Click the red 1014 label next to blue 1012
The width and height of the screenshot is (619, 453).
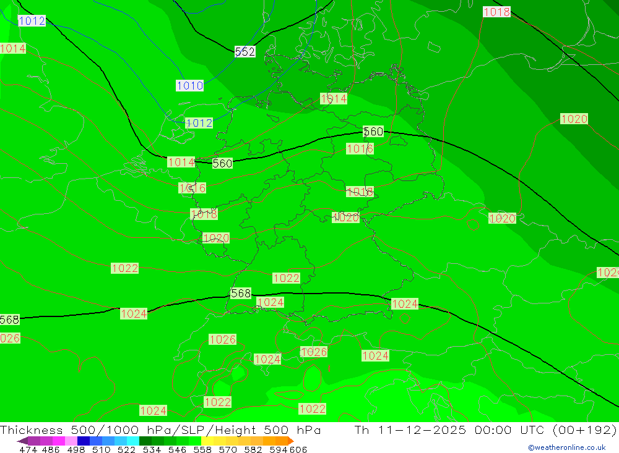(181, 162)
